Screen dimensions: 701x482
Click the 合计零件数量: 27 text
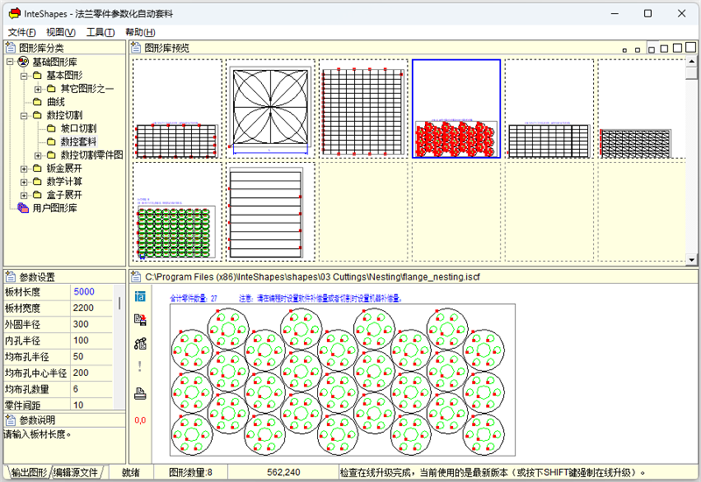[194, 298]
